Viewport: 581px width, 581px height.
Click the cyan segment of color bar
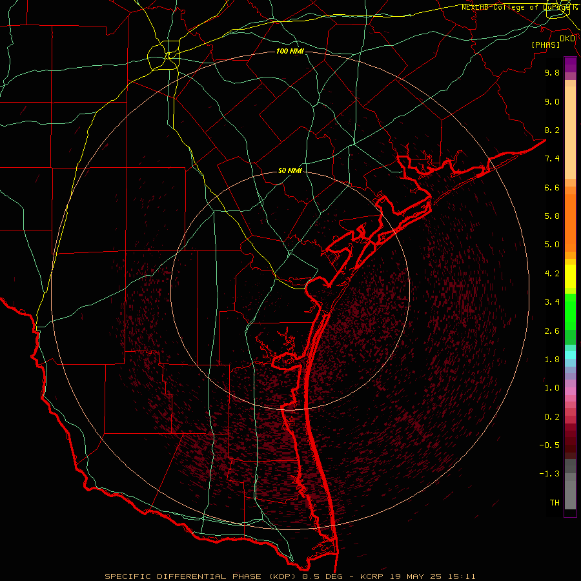[x=570, y=355]
